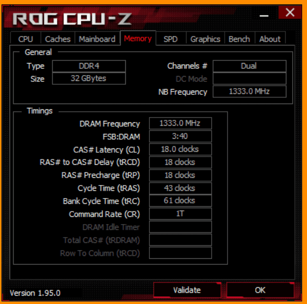Open the Caches tab
Viewport: 307px width, 304px height.
point(58,39)
